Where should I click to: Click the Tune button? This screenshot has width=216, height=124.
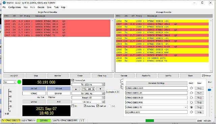[190, 76]
